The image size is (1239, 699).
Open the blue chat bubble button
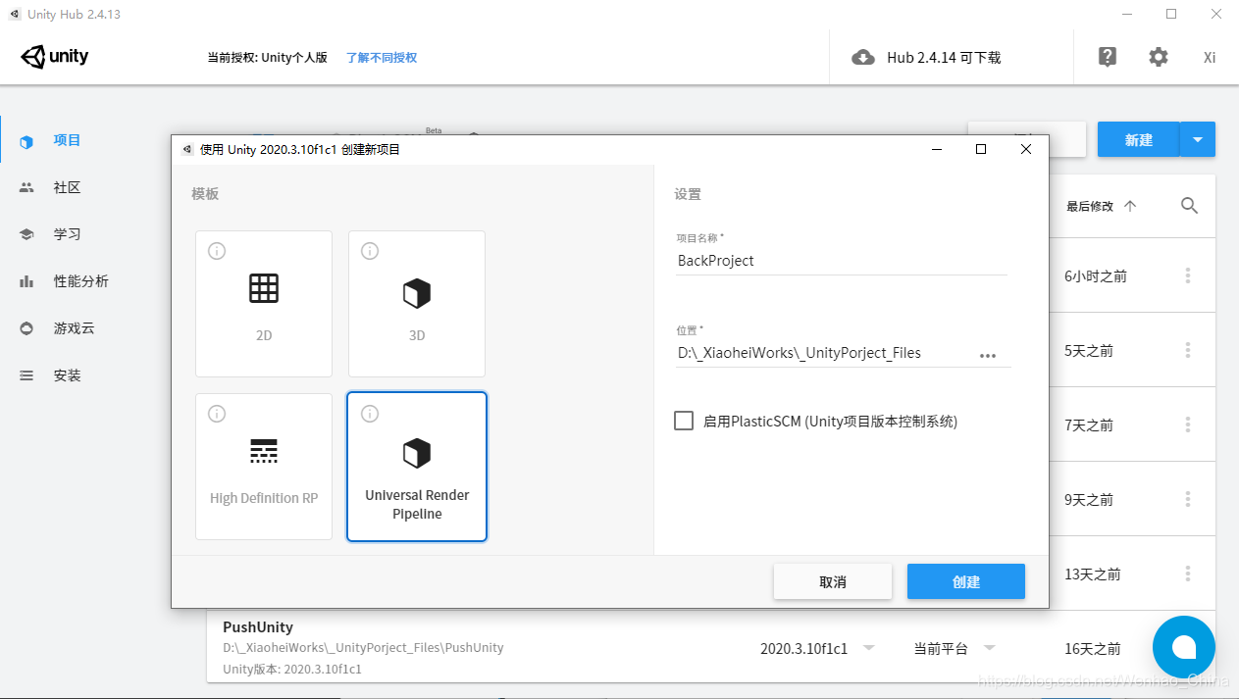(x=1184, y=648)
